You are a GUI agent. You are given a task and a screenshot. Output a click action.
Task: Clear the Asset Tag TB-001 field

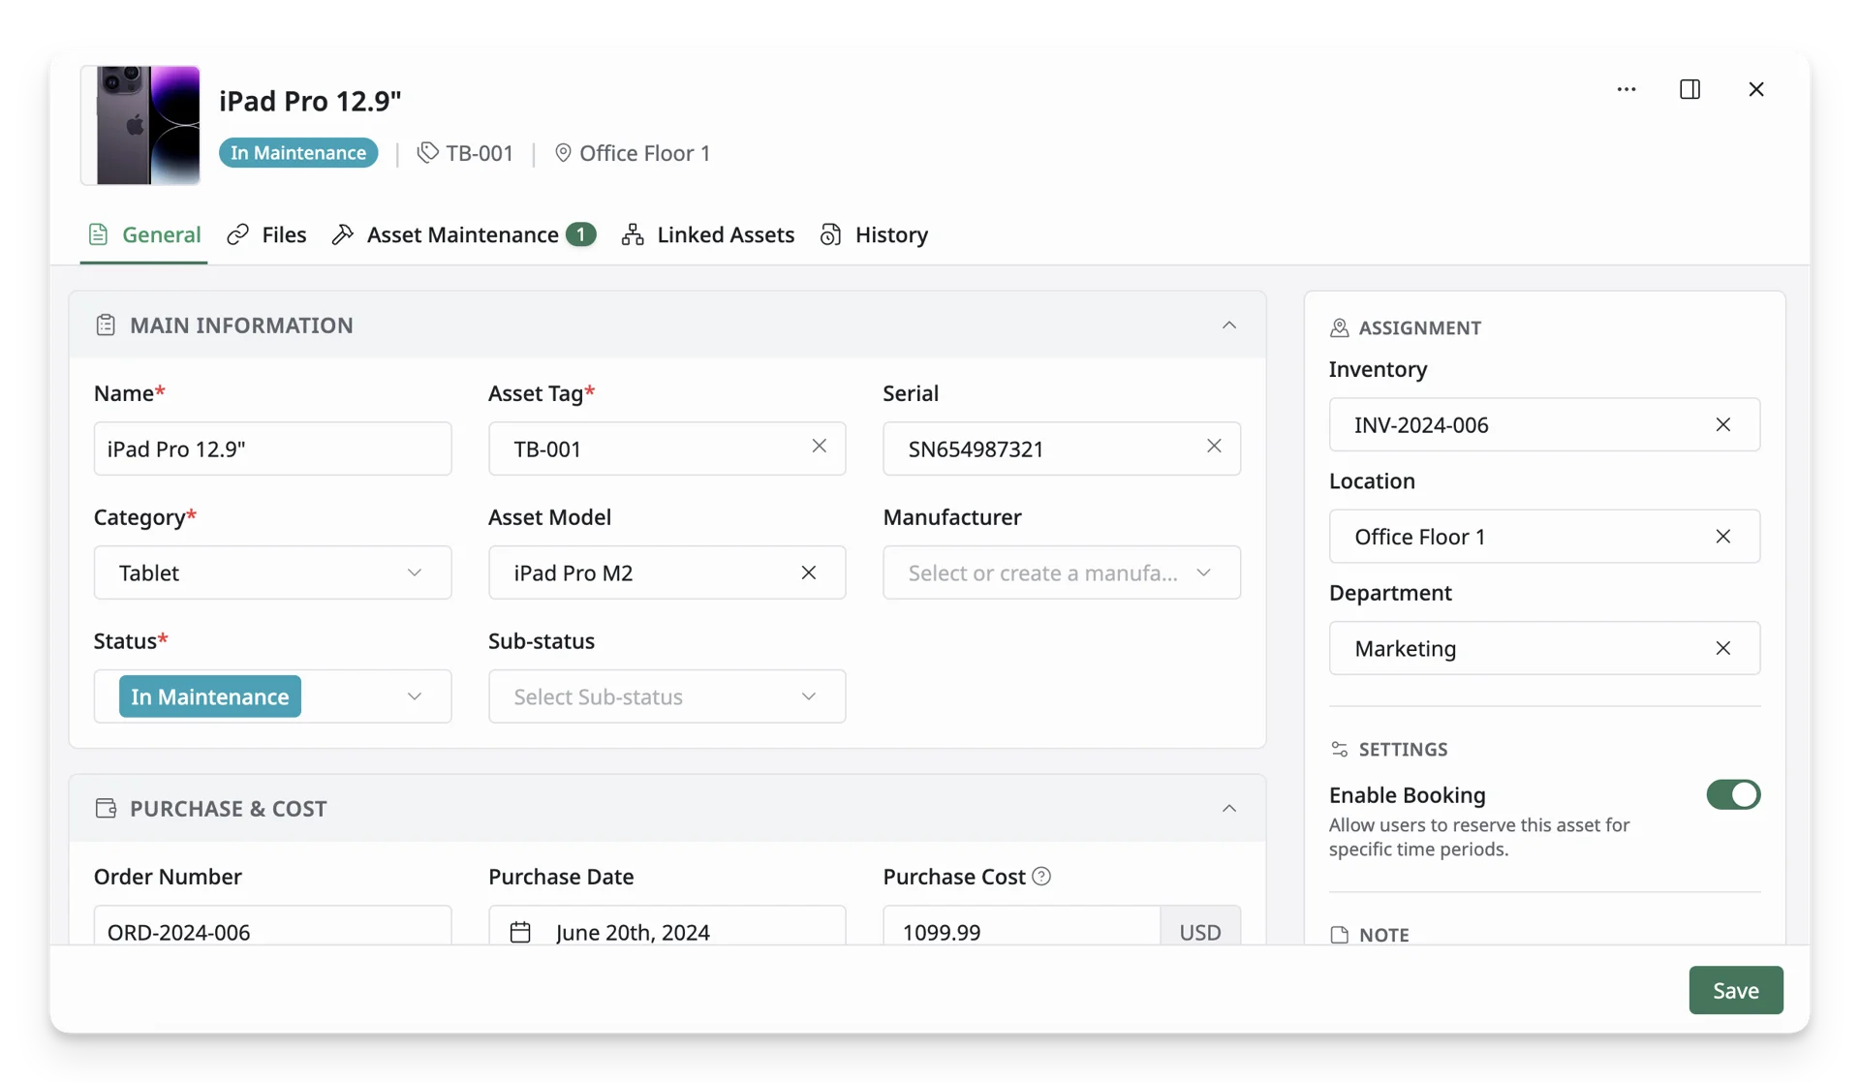pos(820,446)
